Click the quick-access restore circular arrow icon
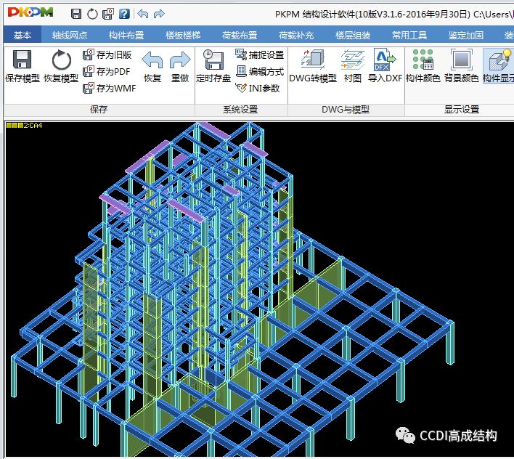Screen dimensions: 514x459 [92, 14]
